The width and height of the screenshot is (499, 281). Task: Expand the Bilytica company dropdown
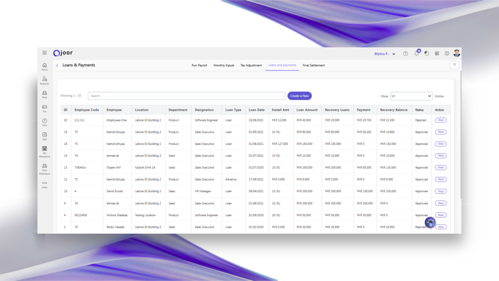coord(384,54)
